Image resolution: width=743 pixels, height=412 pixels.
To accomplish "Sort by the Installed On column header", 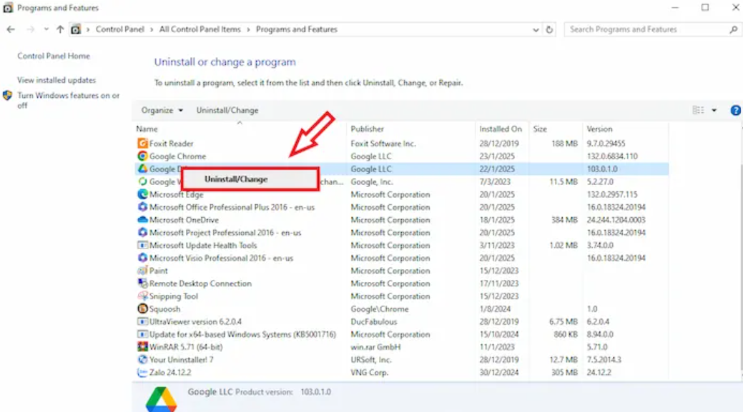I will [x=501, y=129].
